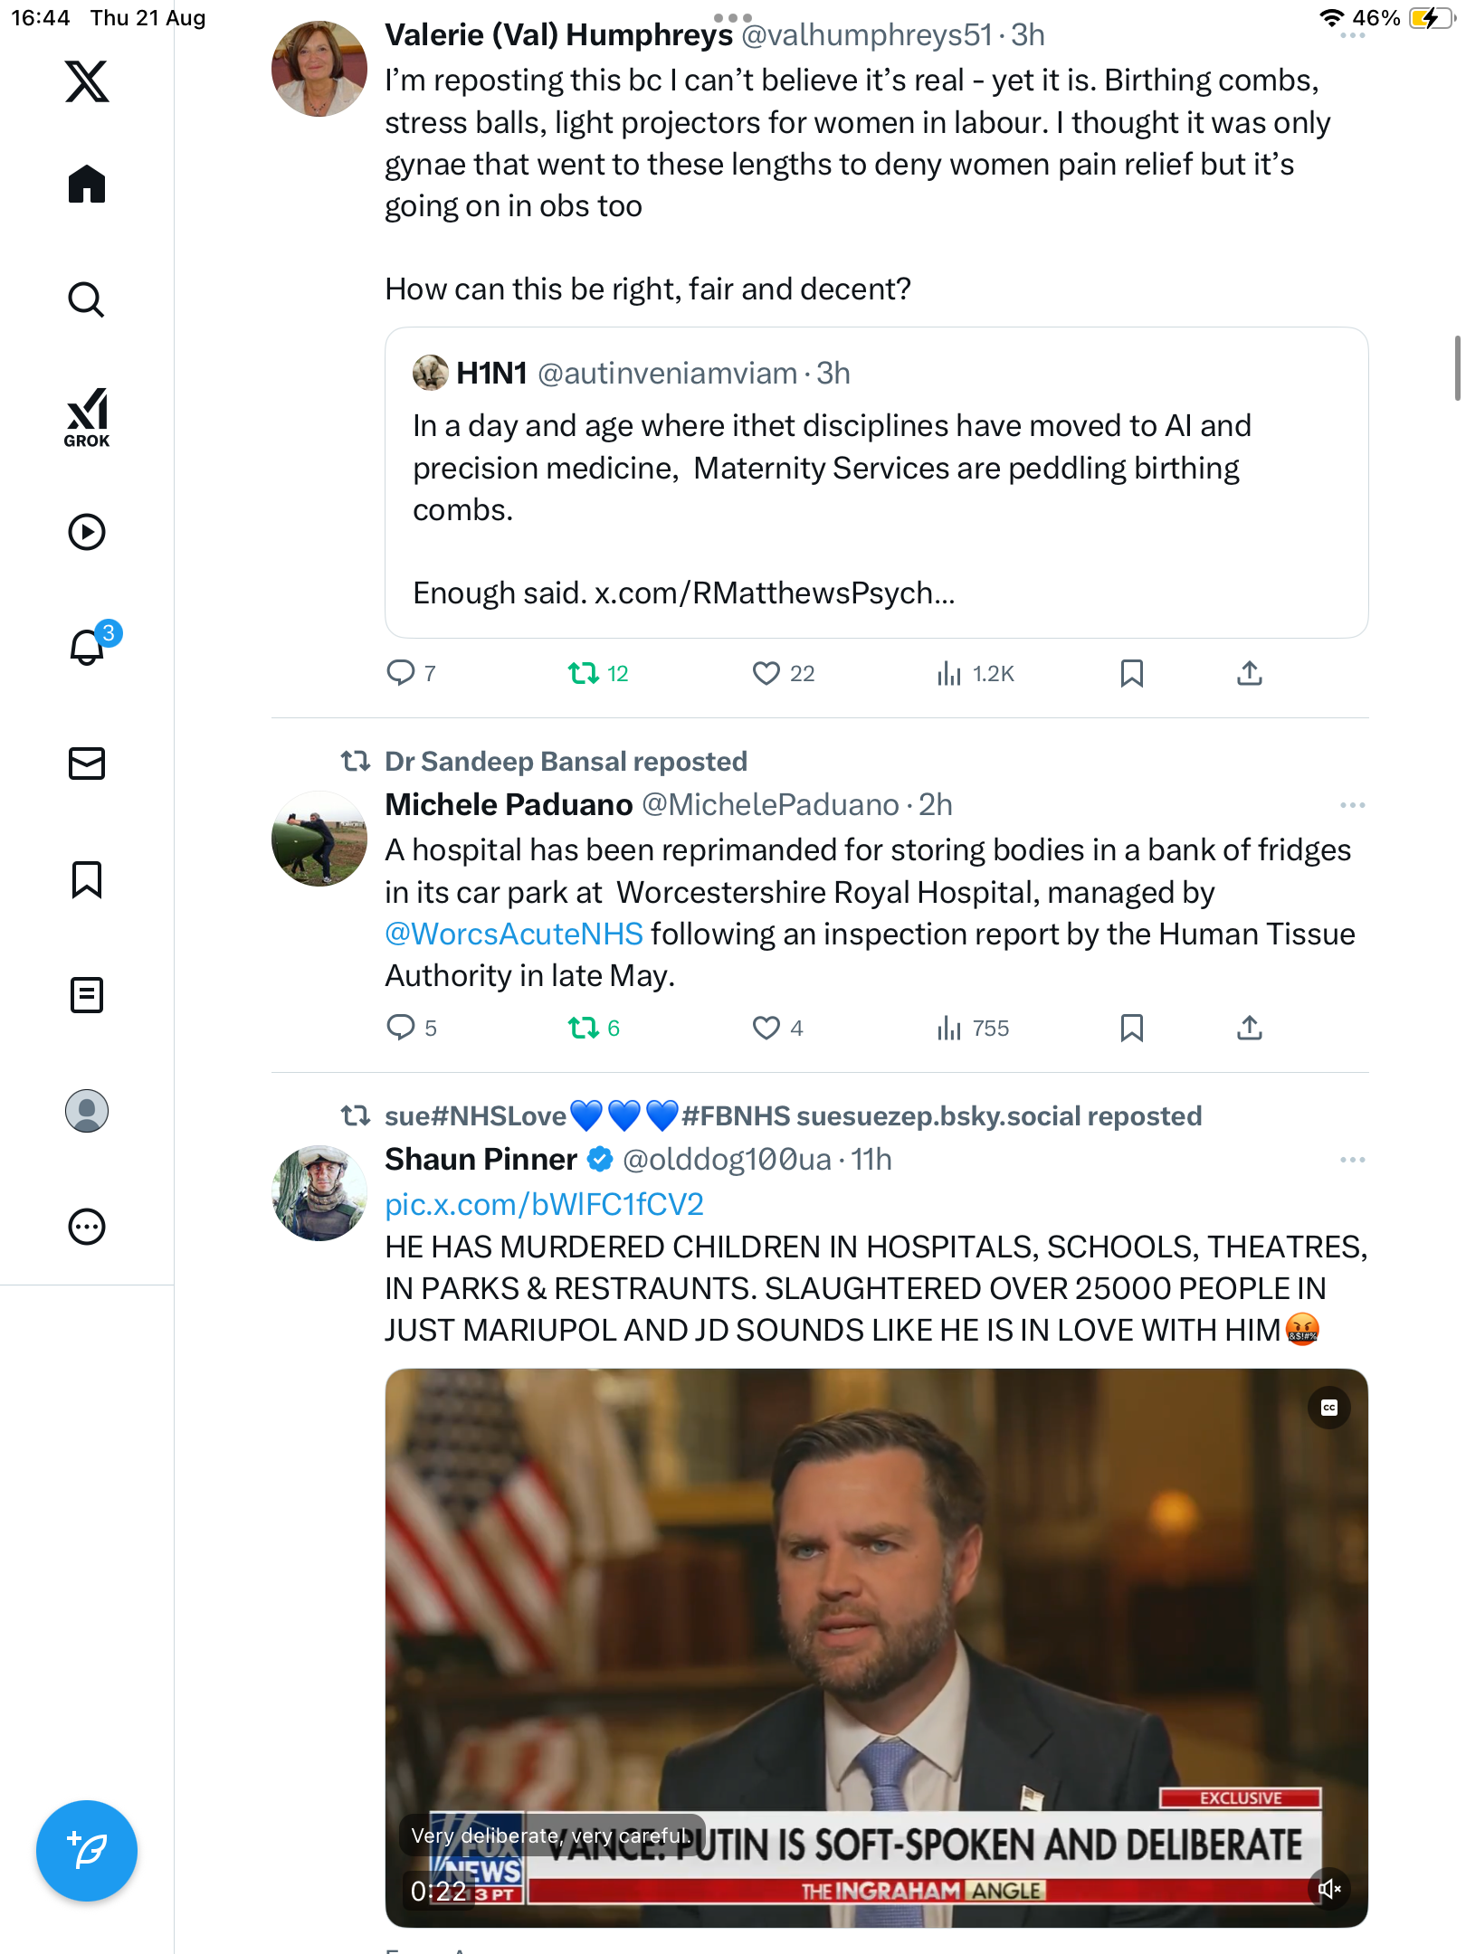
Task: Open the Lists icon in sidebar
Action: coord(87,995)
